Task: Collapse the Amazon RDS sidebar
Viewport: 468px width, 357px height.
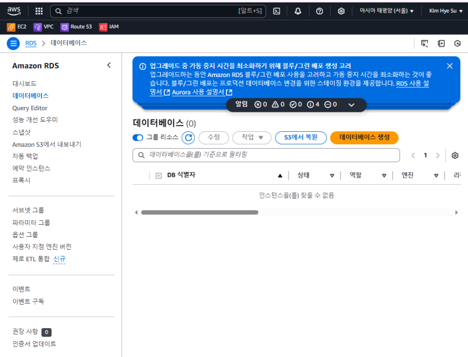Action: 109,65
